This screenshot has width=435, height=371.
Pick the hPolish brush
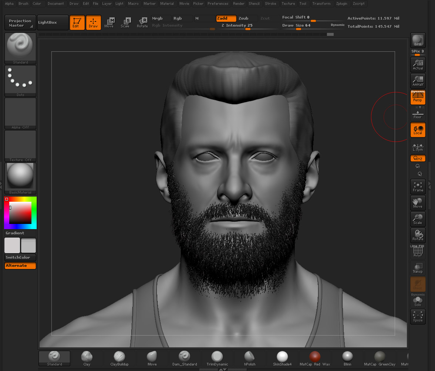250,358
